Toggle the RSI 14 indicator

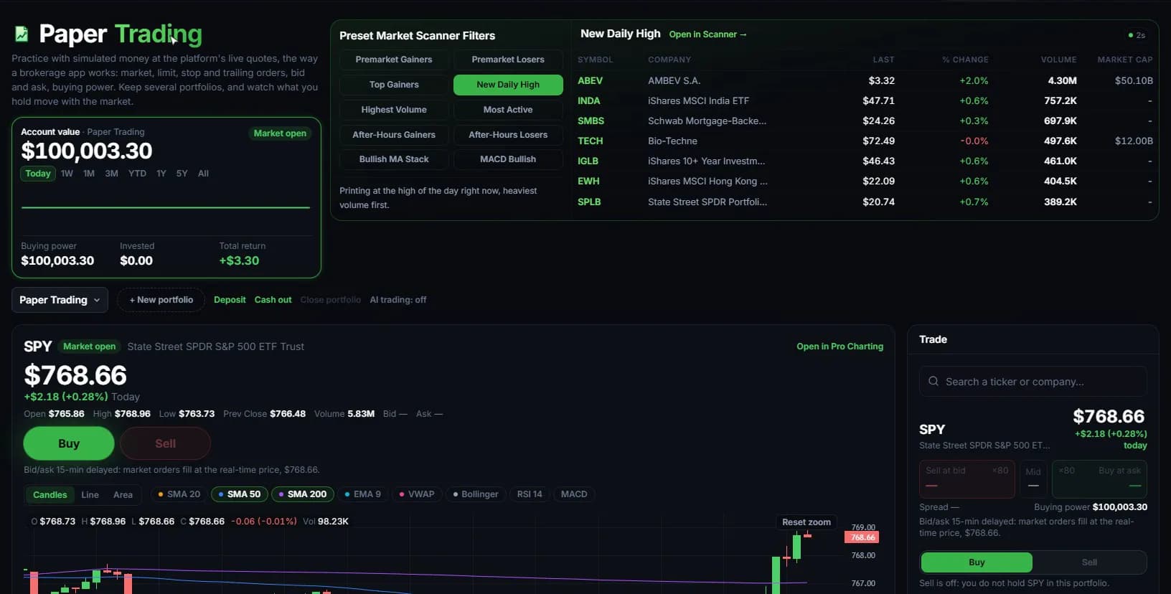[x=530, y=494]
